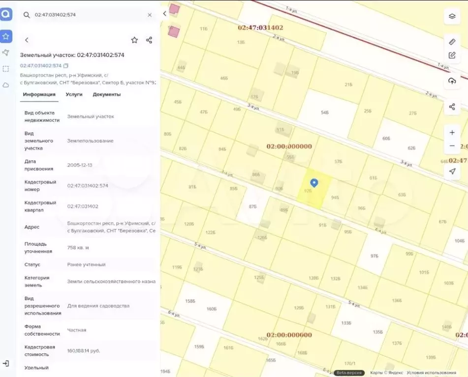This screenshot has height=377, width=468.
Task: Click cadastral quarter value 02:47:031402
Action: [83, 206]
